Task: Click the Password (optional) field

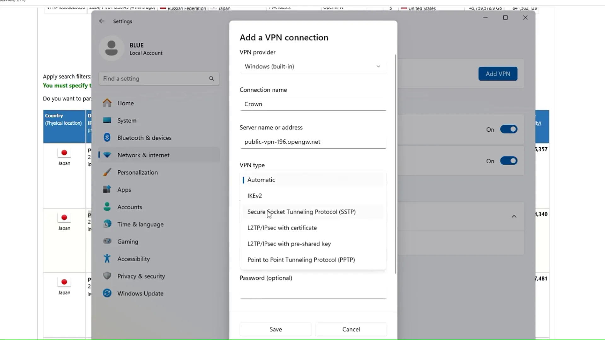Action: point(313,292)
